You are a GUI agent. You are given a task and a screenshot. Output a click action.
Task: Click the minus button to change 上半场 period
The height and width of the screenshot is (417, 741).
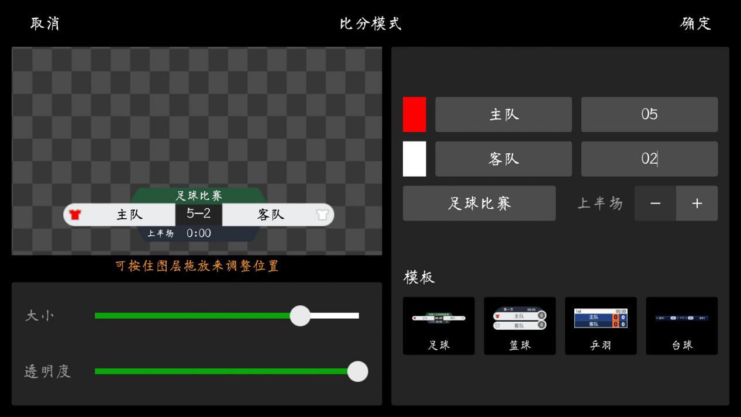[x=654, y=203]
